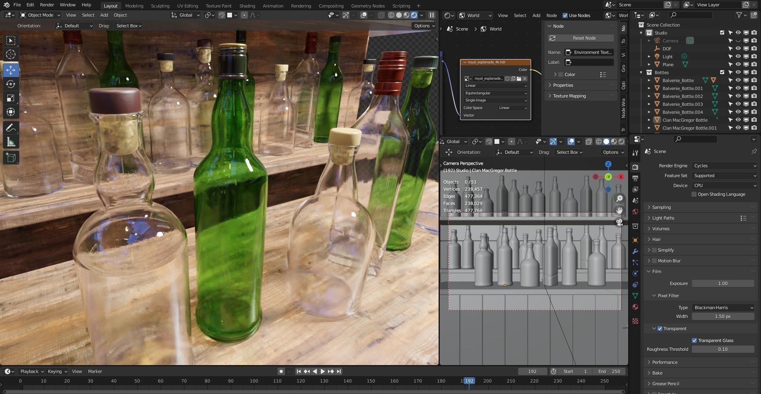Activate the Scale tool

pos(11,98)
